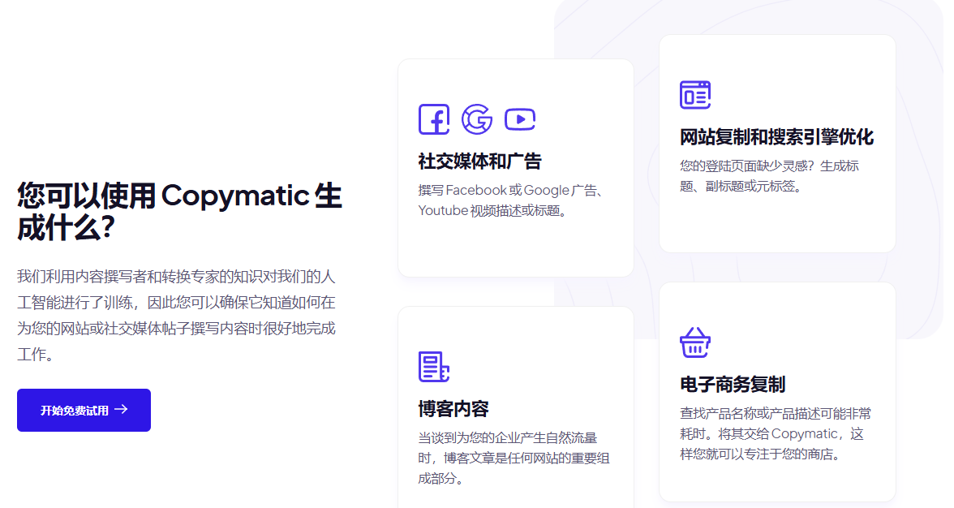The width and height of the screenshot is (954, 508).
Task: Click the paragraph starting 我们利用内容撰写者和转换专家
Action: (x=177, y=315)
